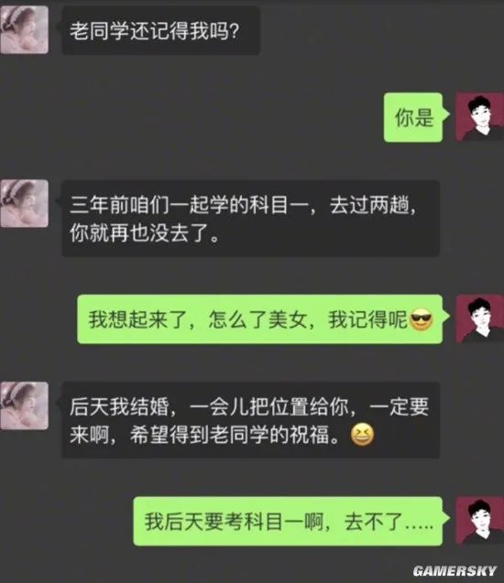Tap the green bubble saying 我想起来了
This screenshot has width=504, height=583.
(260, 319)
